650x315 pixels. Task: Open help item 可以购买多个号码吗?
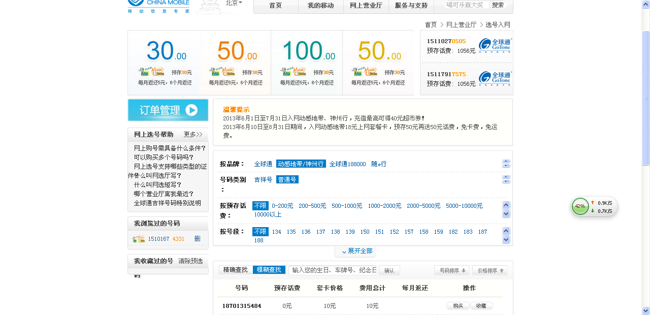click(x=164, y=157)
